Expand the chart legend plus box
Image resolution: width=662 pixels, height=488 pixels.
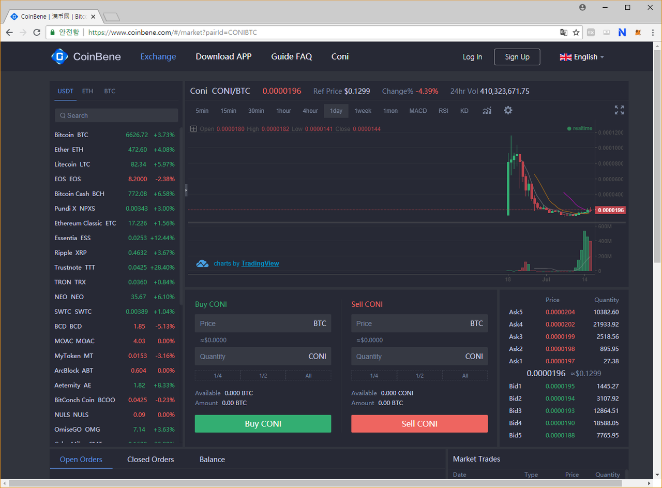pos(193,129)
